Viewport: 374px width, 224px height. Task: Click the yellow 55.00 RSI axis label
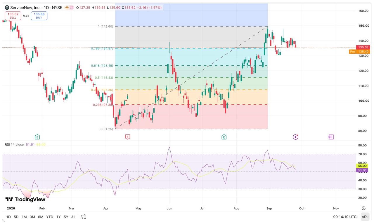pos(363,166)
